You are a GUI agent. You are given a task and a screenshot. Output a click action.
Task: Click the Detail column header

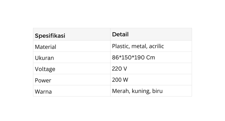pos(120,34)
